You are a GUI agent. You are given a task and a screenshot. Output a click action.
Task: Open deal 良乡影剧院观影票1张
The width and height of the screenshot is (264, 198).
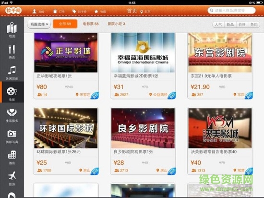tap(133, 152)
